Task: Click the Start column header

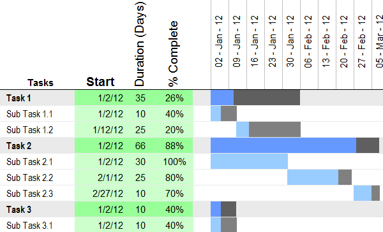Action: [100, 82]
